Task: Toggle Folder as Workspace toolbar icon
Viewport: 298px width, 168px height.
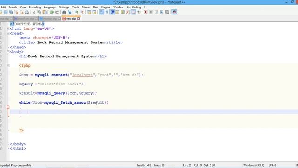Action: [134, 12]
